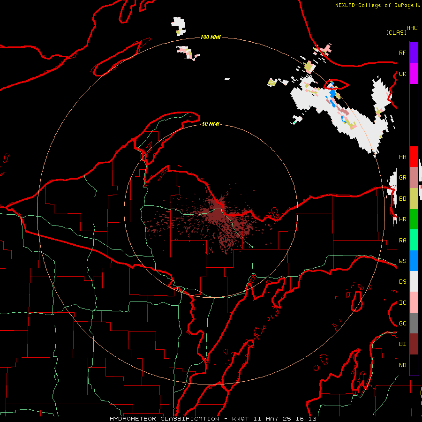Click the BI legend label
422x422 pixels.
pyautogui.click(x=403, y=344)
